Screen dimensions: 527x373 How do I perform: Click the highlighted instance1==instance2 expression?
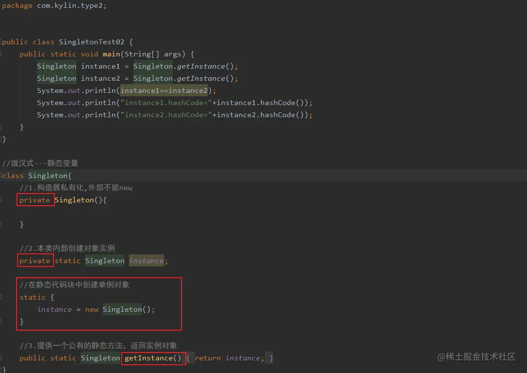click(164, 90)
